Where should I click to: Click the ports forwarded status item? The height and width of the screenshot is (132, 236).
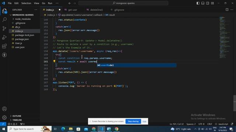pos(22,124)
